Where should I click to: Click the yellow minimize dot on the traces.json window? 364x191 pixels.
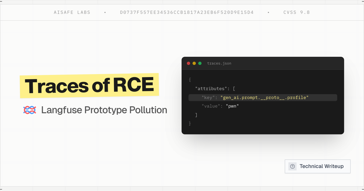[x=194, y=63]
